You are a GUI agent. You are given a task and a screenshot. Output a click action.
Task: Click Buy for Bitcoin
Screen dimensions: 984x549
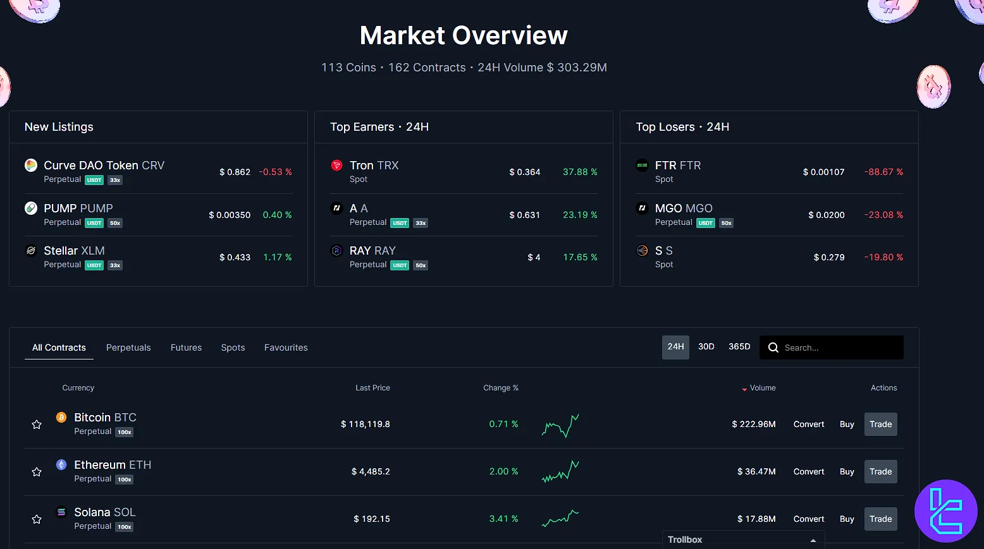pos(847,424)
